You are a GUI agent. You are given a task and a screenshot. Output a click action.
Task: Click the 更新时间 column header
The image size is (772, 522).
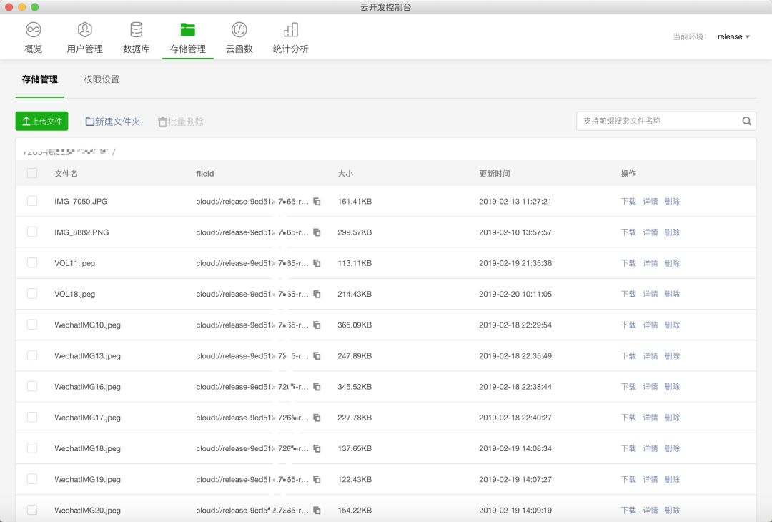(495, 174)
